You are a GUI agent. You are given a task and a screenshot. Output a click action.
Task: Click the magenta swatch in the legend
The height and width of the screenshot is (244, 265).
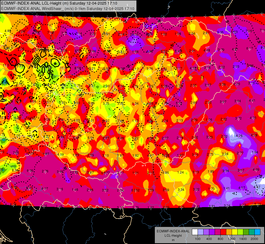coord(218,232)
